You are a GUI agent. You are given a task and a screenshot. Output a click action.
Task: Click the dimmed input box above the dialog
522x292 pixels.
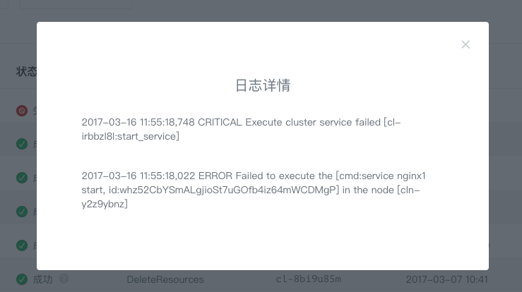76,4
